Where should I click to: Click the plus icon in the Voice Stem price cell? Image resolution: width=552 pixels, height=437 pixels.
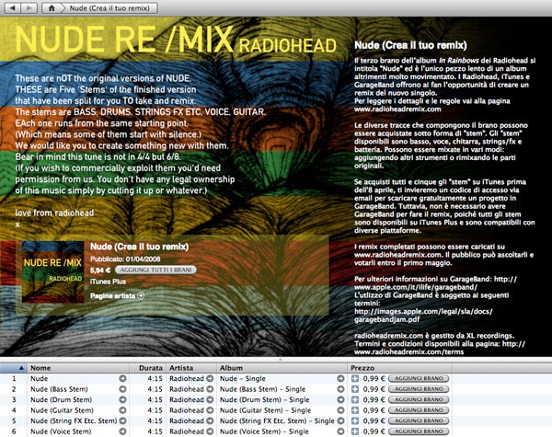pos(355,431)
